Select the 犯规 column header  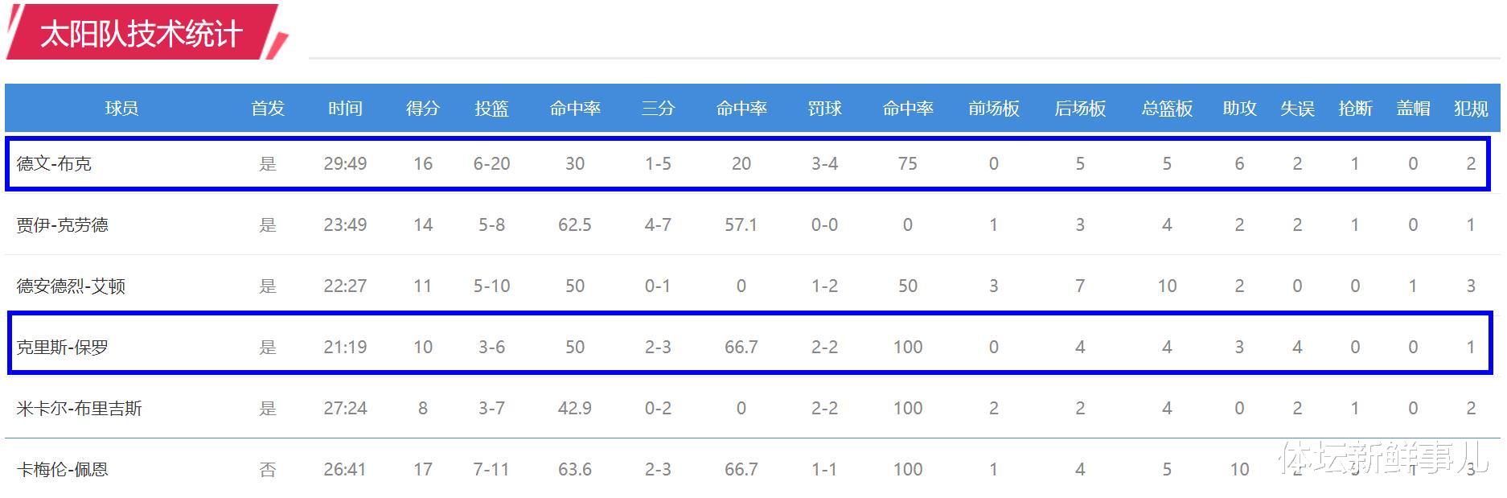(1471, 109)
